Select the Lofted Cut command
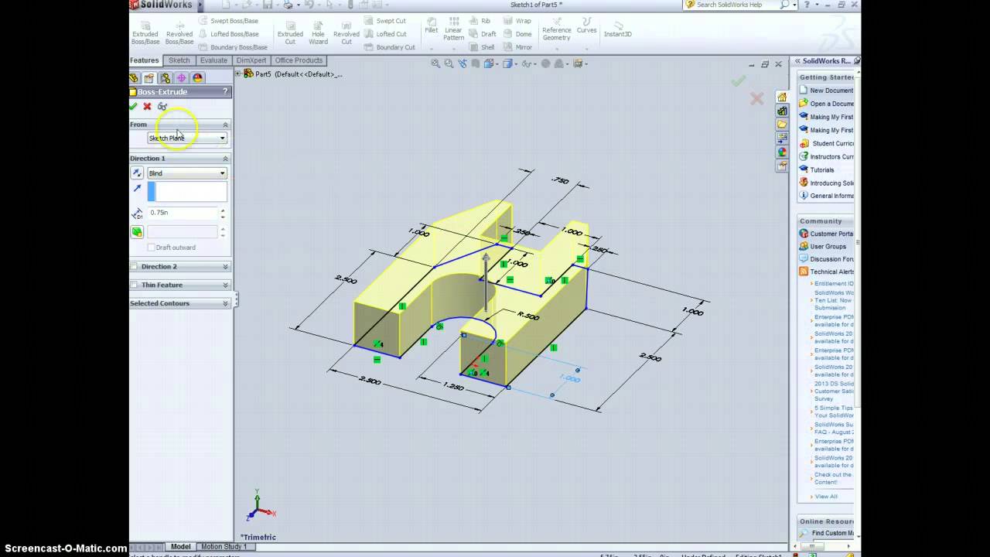 tap(384, 34)
